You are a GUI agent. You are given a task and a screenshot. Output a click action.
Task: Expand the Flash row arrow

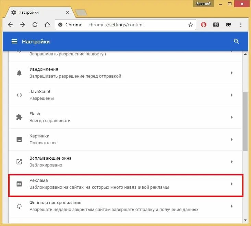[x=232, y=117]
